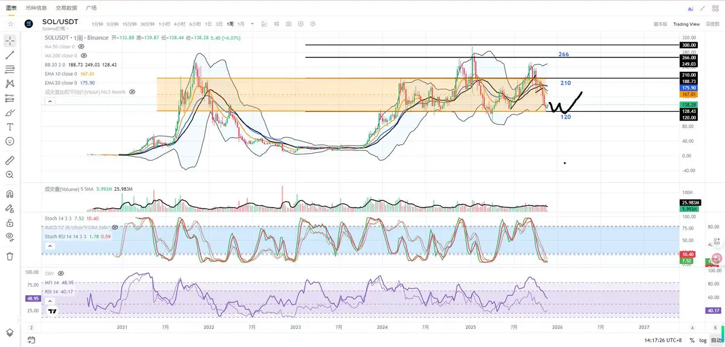Take a chart snapshot with camera icon
Image resolution: width=725 pixels, height=347 pixels.
pyautogui.click(x=288, y=24)
